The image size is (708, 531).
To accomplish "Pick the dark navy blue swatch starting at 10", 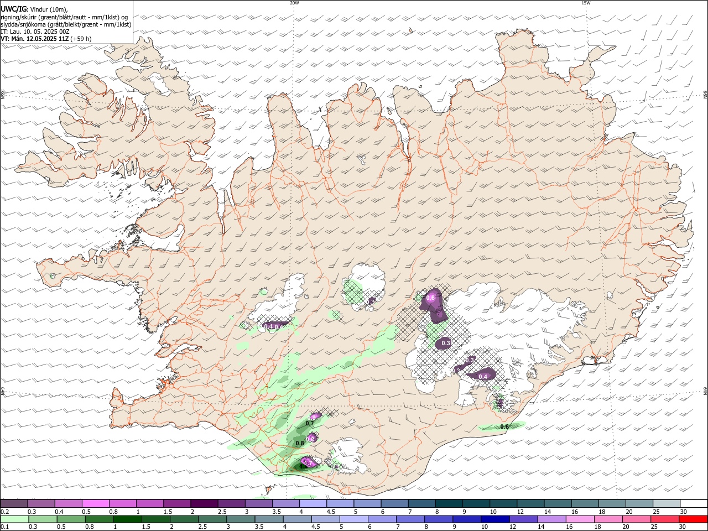I will (495, 519).
